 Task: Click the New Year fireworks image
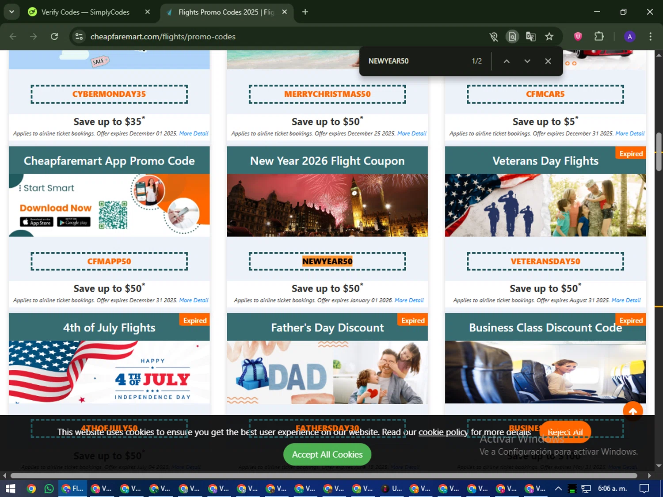(x=328, y=205)
